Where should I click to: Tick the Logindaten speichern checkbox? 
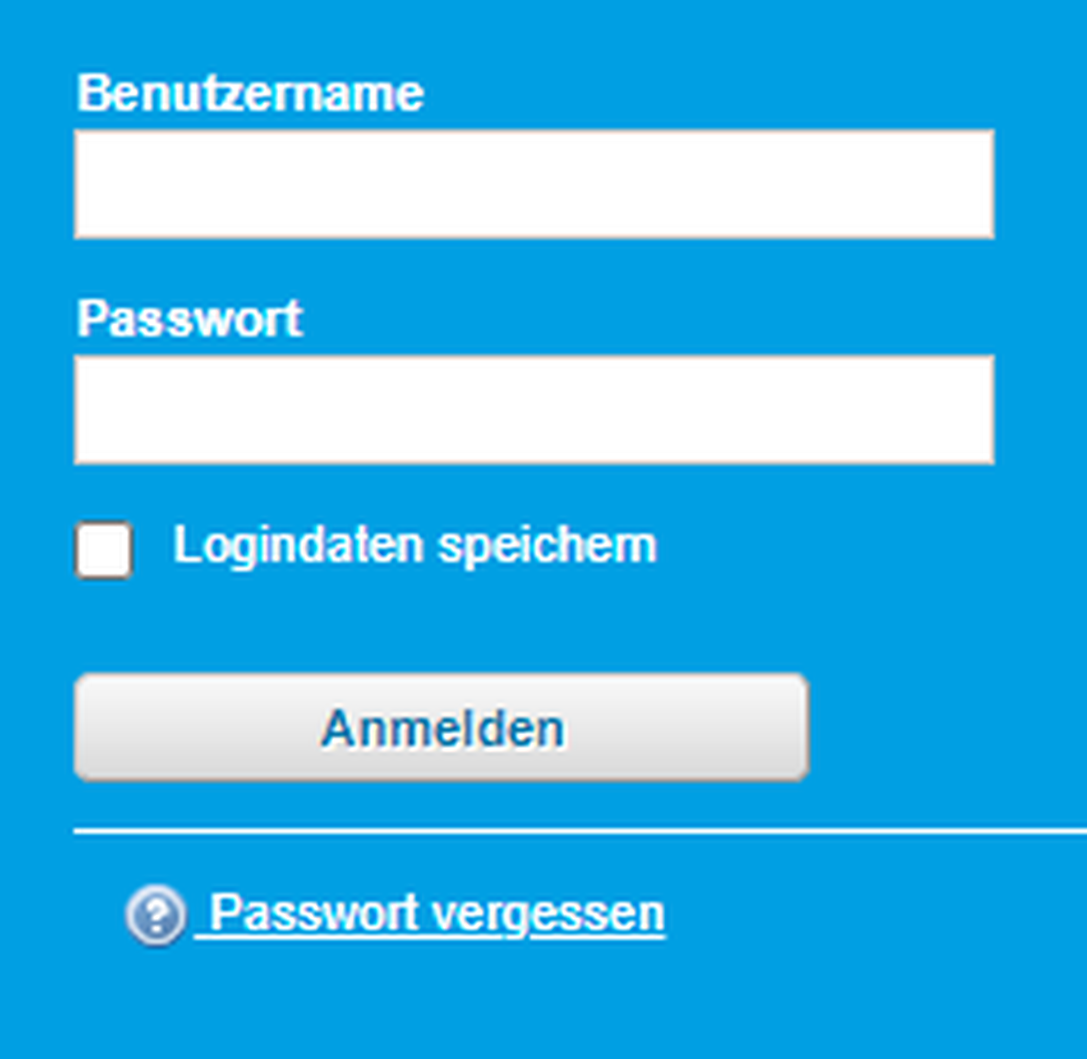[103, 550]
